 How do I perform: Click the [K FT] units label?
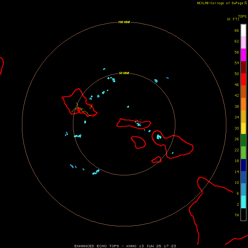[233, 19]
